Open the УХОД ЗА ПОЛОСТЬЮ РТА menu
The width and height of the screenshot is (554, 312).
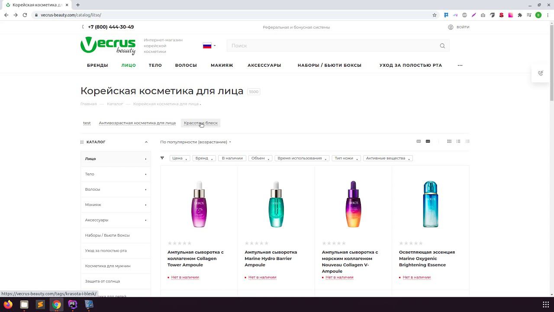[411, 65]
